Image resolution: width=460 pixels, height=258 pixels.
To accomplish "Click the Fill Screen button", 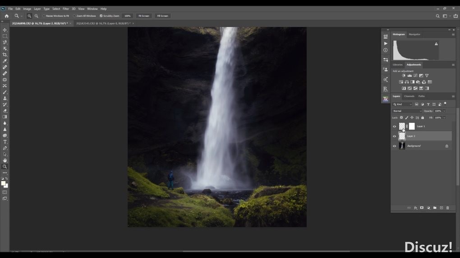I will coord(162,16).
